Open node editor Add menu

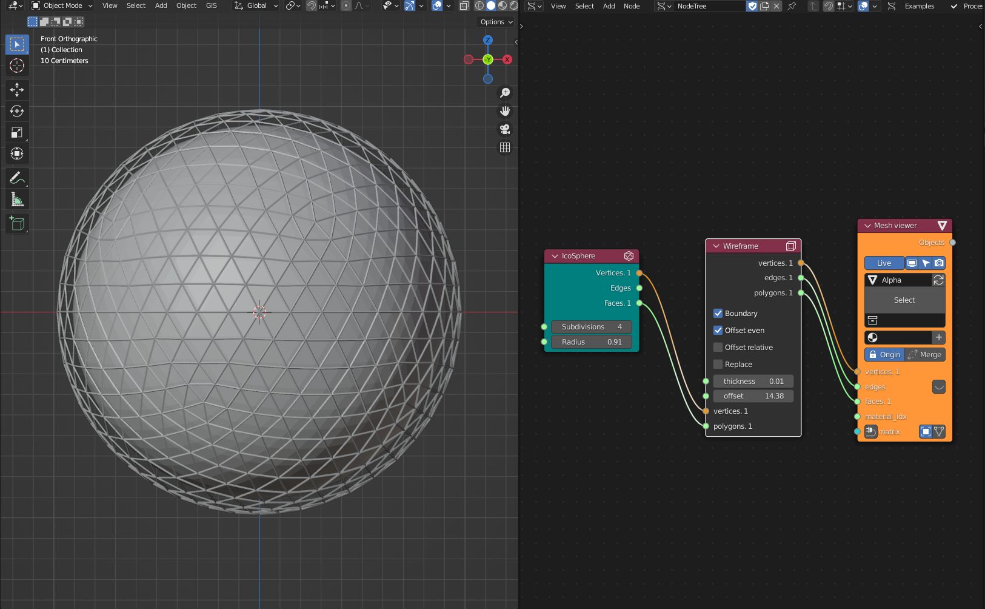[x=609, y=6]
